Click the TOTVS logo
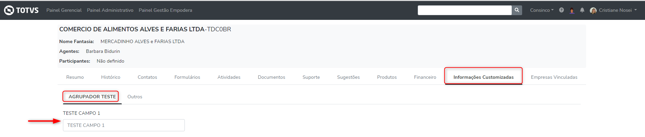Screen dimensions: 645x137 pos(21,10)
